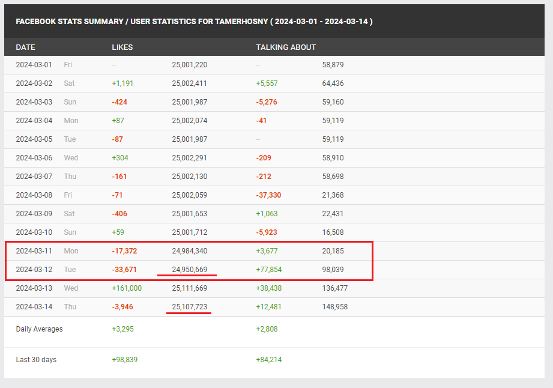Click likes total 25,001,220
Screen dimensions: 553x388
tap(189, 65)
